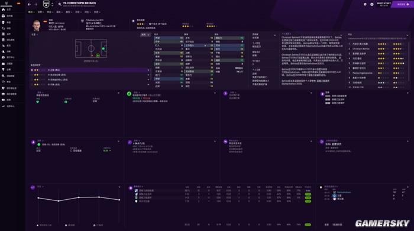The image size is (414, 231).
Task: Open the Inbox tray sidebar icon
Action: click(x=4, y=16)
